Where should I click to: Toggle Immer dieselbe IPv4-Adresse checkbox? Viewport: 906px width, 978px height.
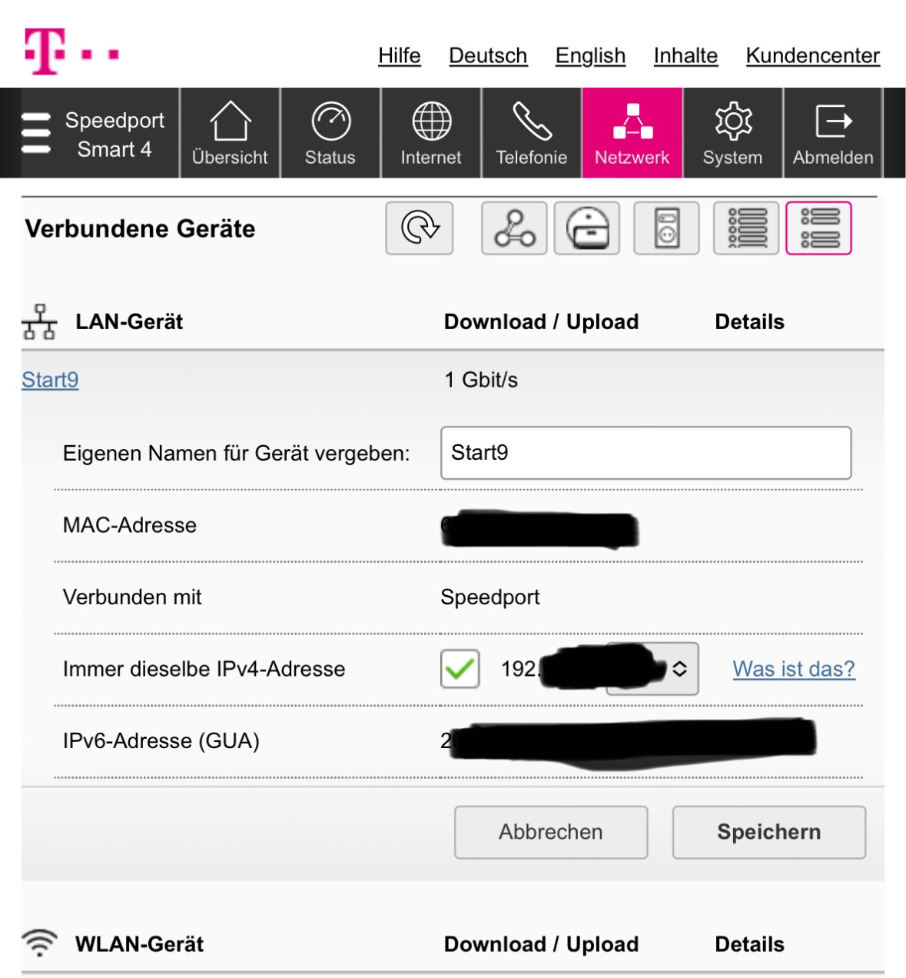[x=460, y=669]
